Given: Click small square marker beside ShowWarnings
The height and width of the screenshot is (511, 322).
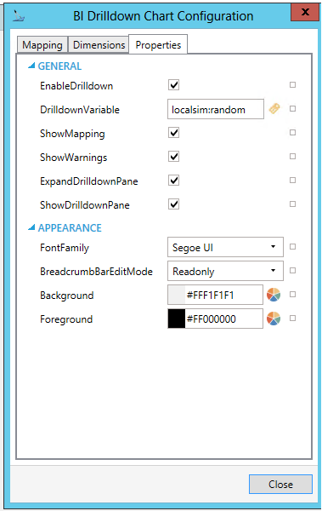Looking at the screenshot, I should (293, 157).
